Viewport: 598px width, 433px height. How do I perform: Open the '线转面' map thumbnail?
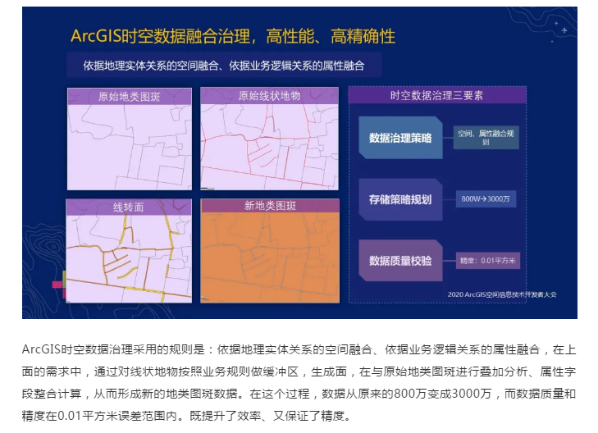[x=129, y=251]
